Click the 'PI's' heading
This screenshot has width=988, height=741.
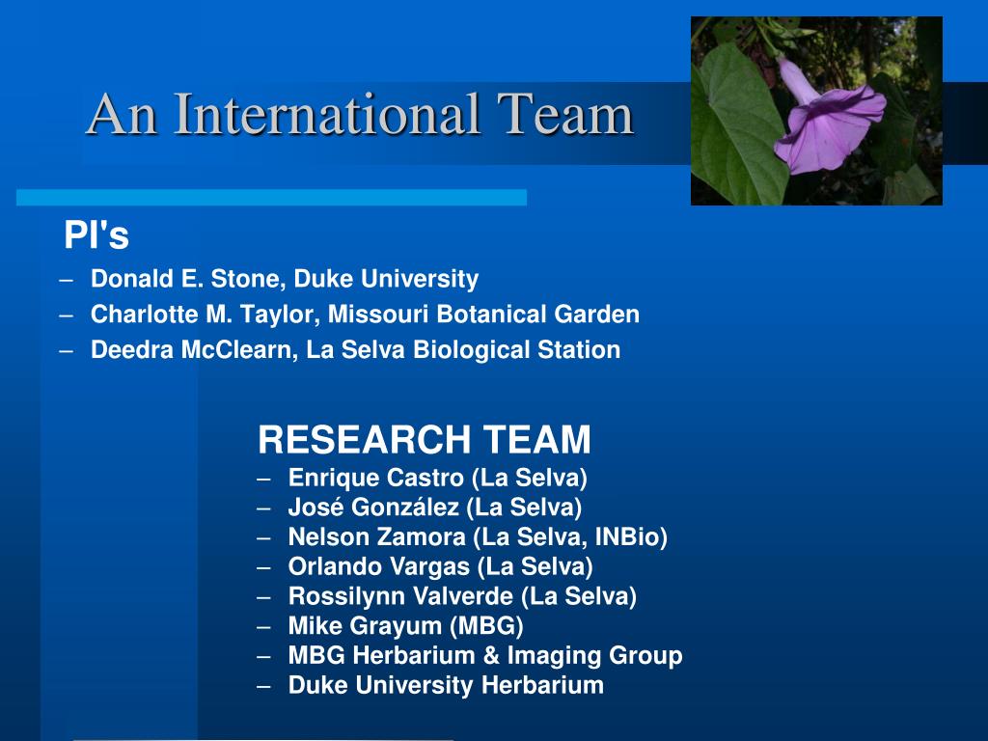point(96,235)
